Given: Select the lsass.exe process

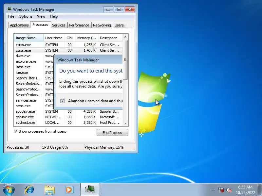Looking at the screenshot, I should (23, 67).
